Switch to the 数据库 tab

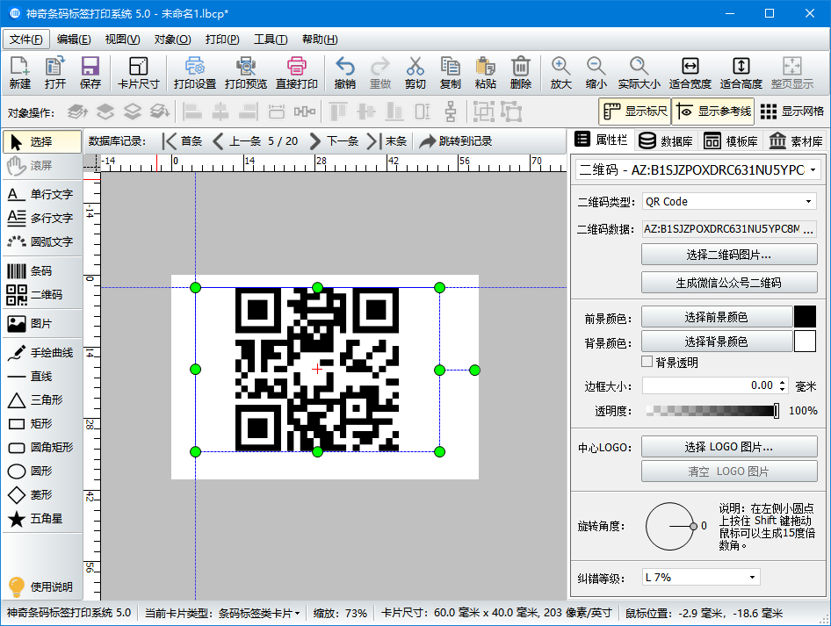click(x=666, y=140)
